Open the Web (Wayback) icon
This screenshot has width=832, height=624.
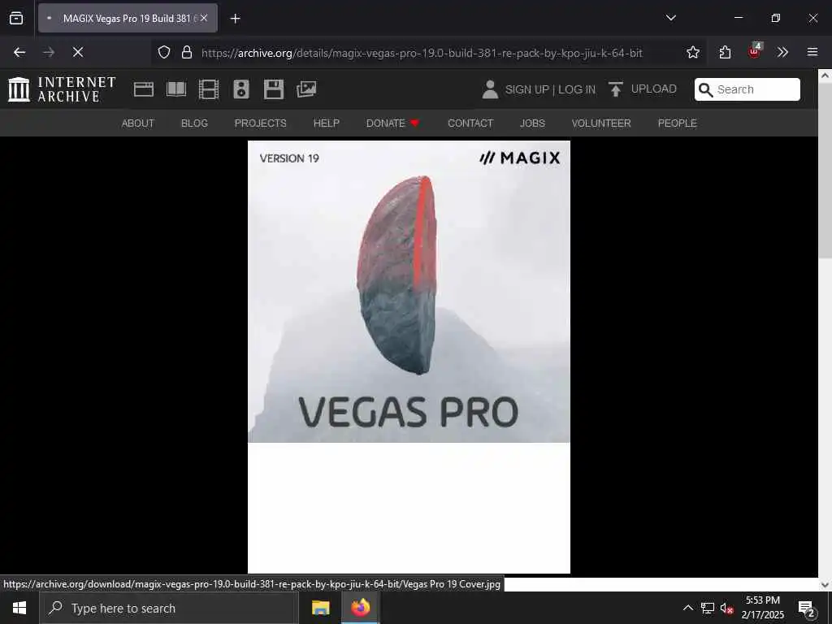(143, 89)
